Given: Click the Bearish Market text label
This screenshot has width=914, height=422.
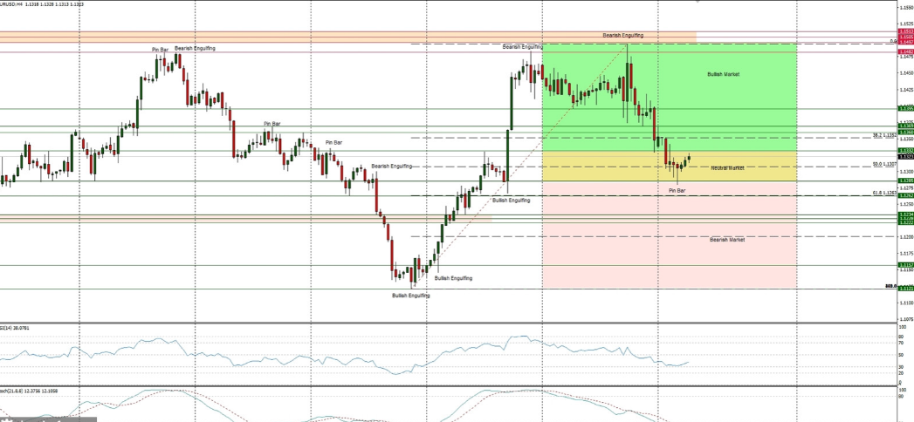Looking at the screenshot, I should coord(726,239).
